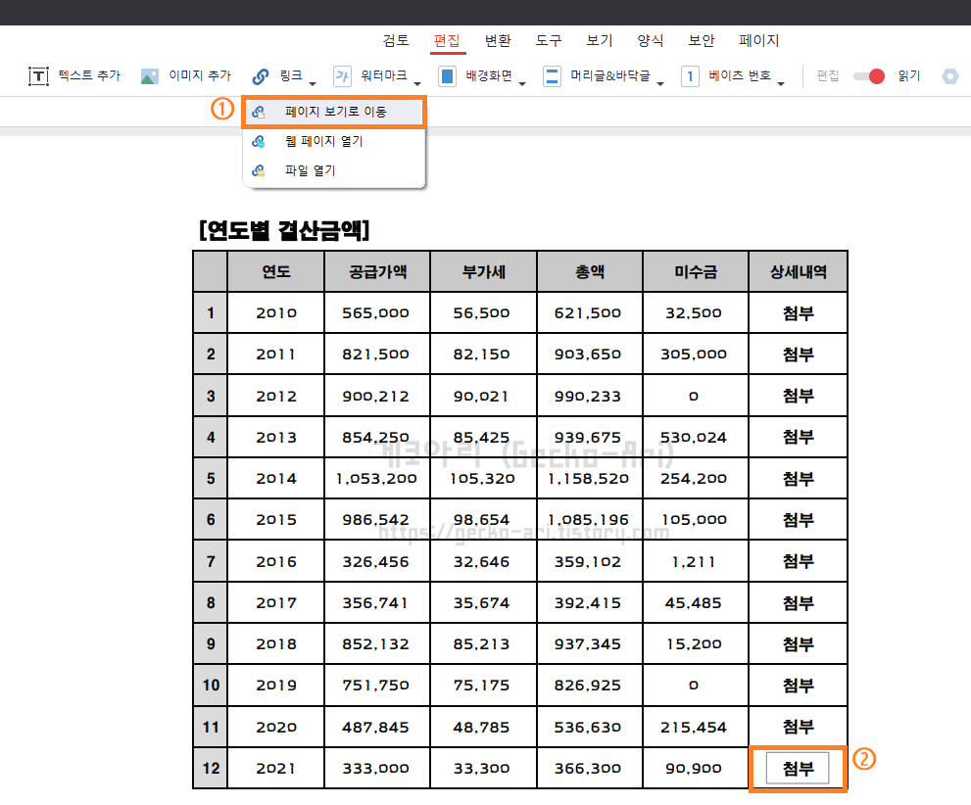Click the Background (배경화면) icon
This screenshot has height=805, width=971.
pyautogui.click(x=447, y=76)
